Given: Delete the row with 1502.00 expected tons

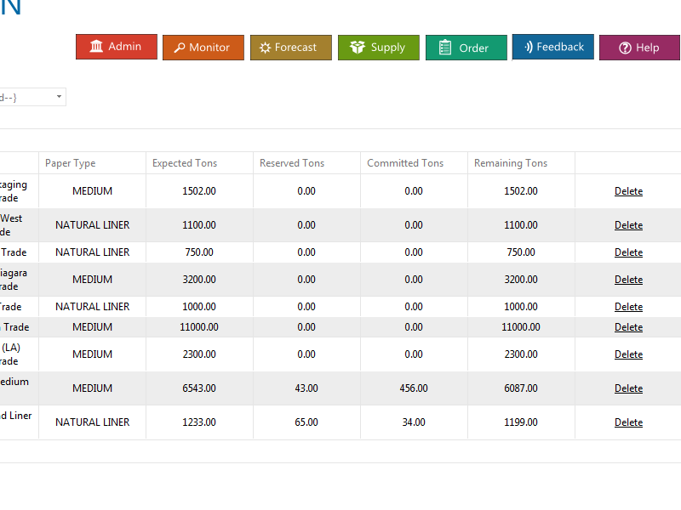Looking at the screenshot, I should coord(628,191).
